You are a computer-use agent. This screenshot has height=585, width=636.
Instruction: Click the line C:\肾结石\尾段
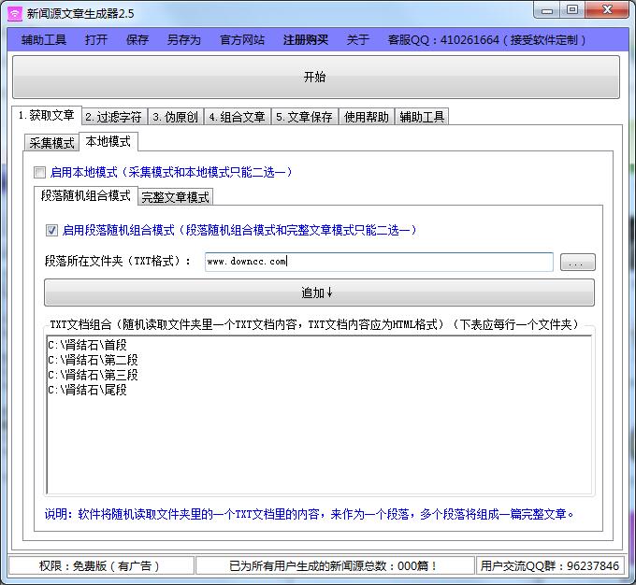pos(87,390)
